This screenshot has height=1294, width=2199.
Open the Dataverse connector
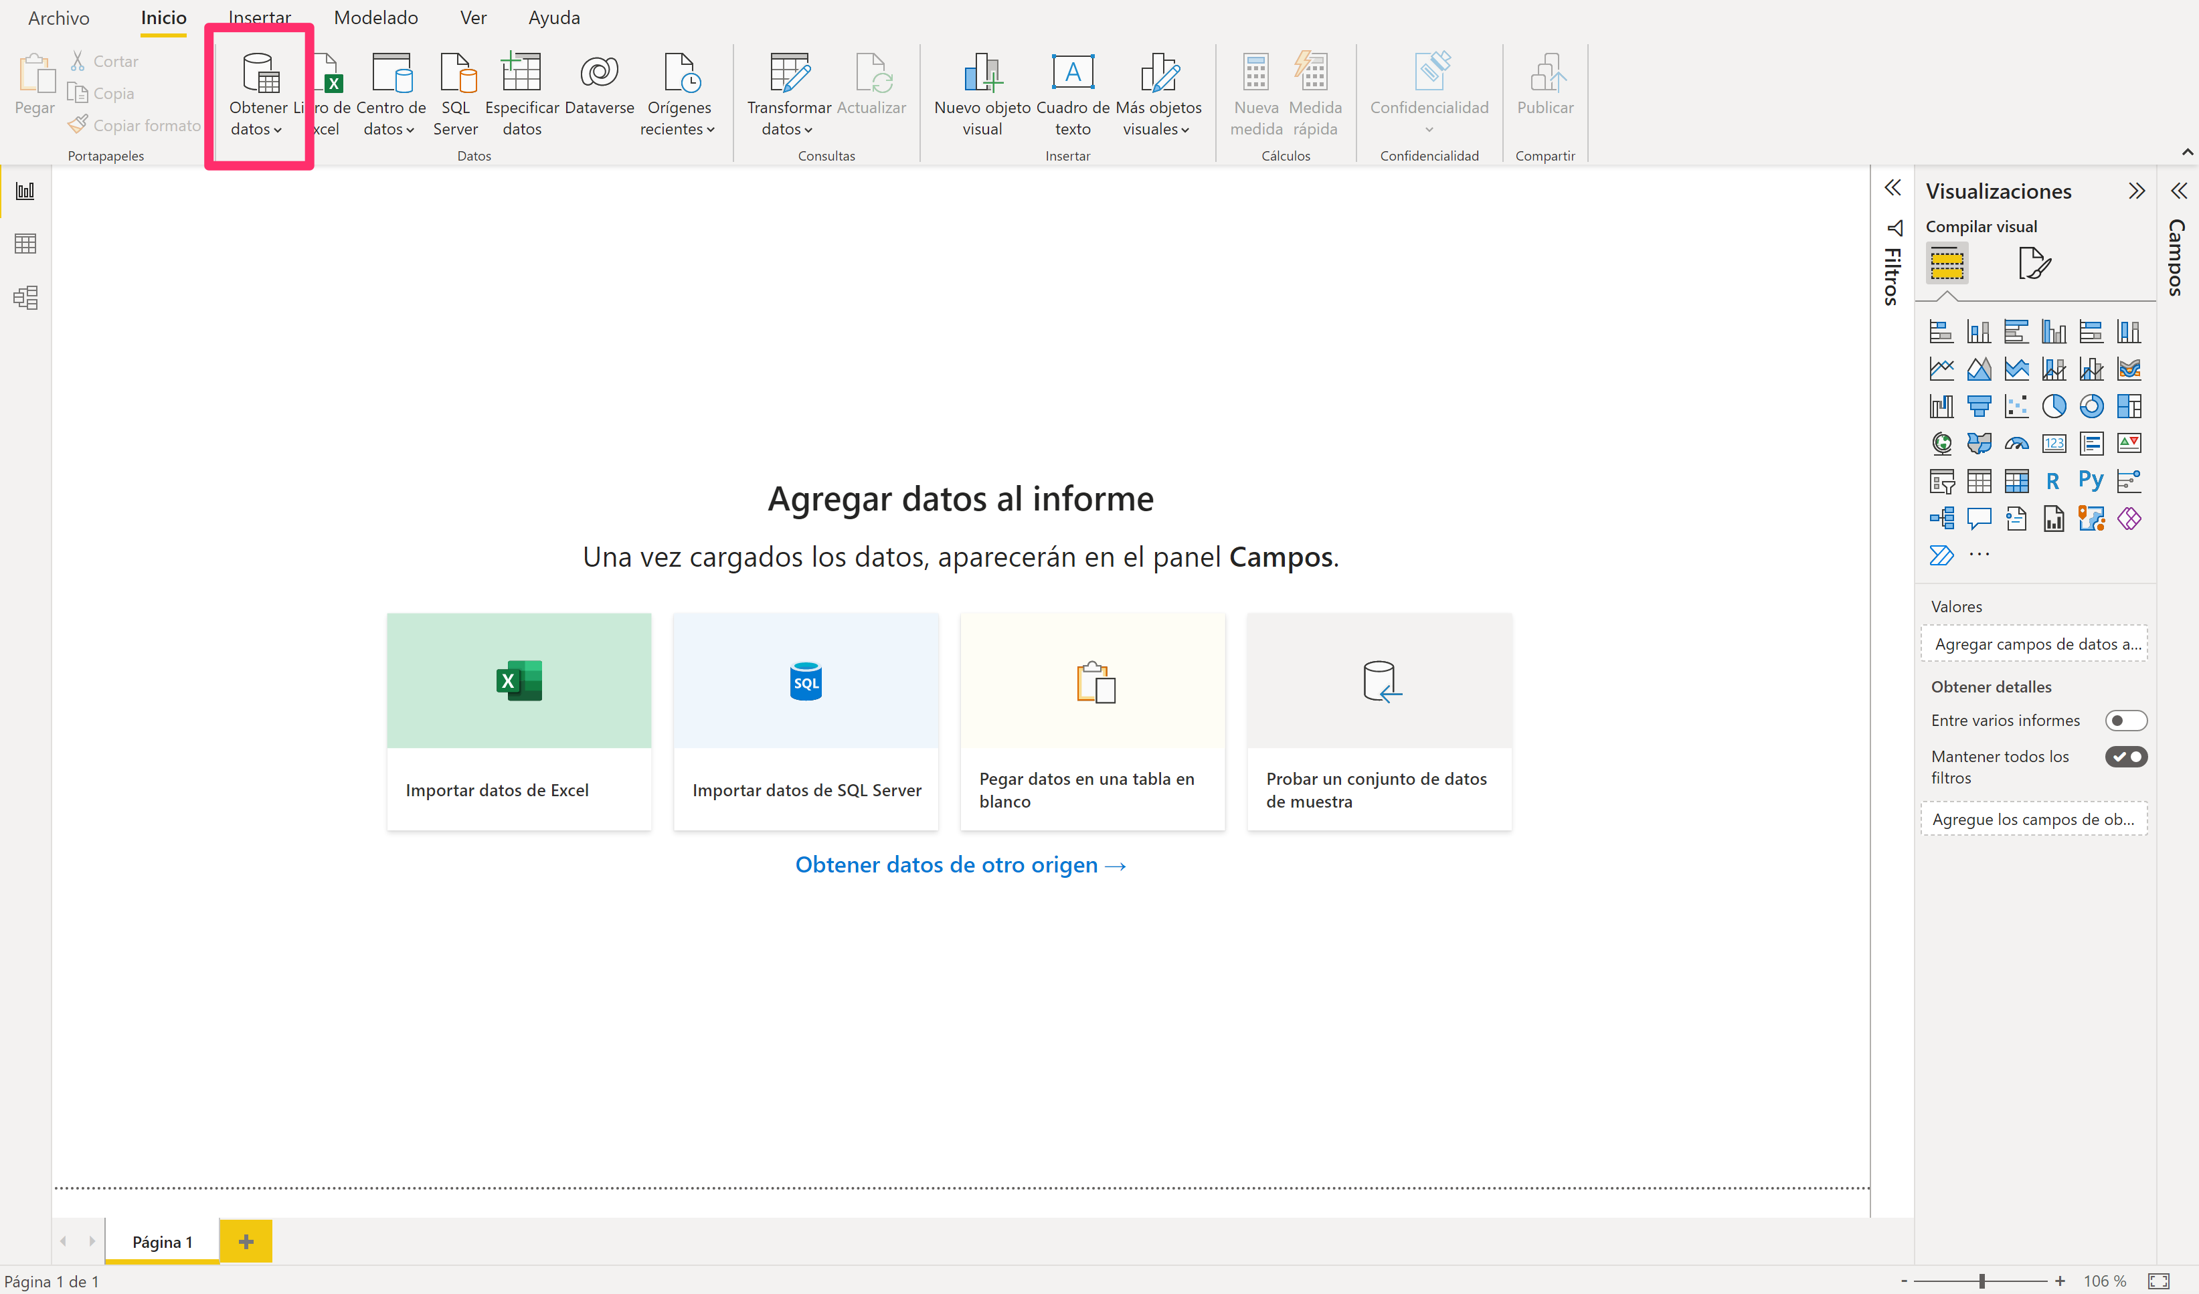600,84
